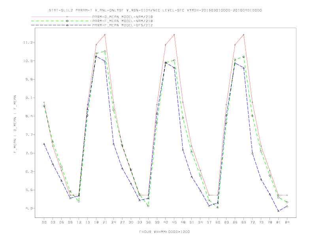Click forecast hour label 00 on x-axis

point(44,222)
